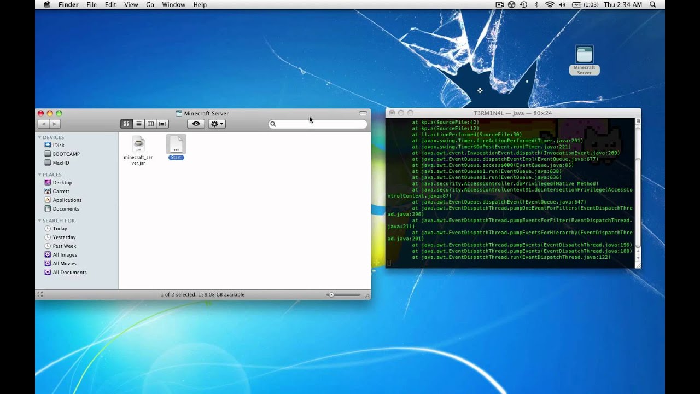Open the Apple menu
The height and width of the screenshot is (394, 700).
[47, 4]
